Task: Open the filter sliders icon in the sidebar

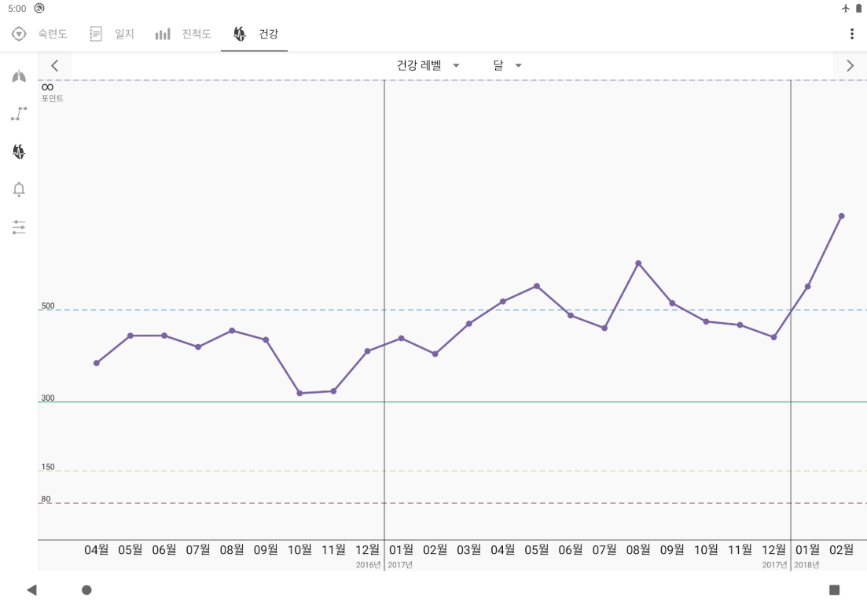Action: 18,227
